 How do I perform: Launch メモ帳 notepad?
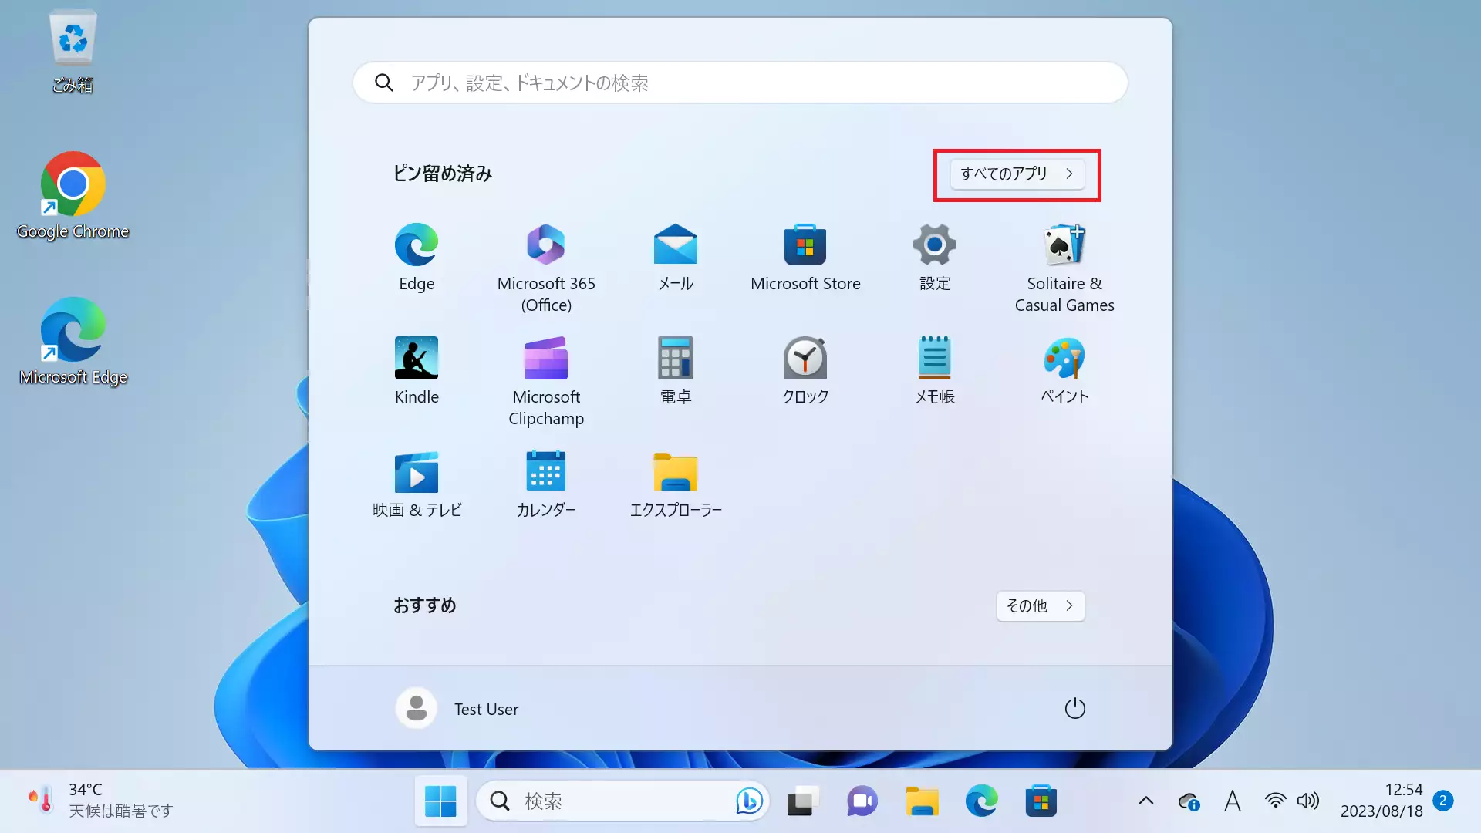[935, 371]
